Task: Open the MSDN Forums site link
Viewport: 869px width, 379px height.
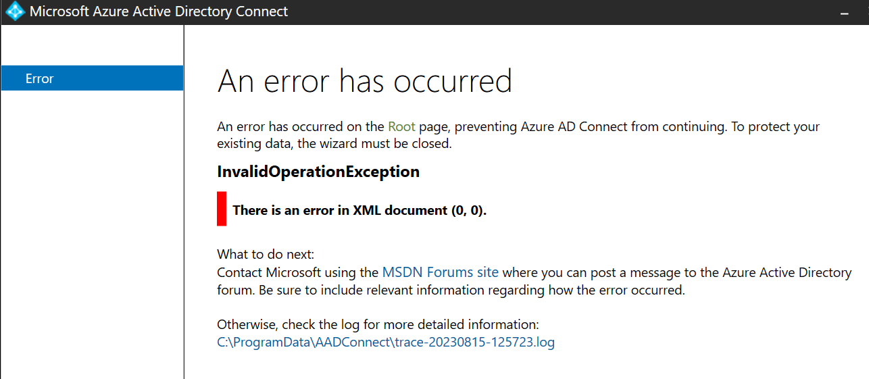Action: pyautogui.click(x=441, y=272)
